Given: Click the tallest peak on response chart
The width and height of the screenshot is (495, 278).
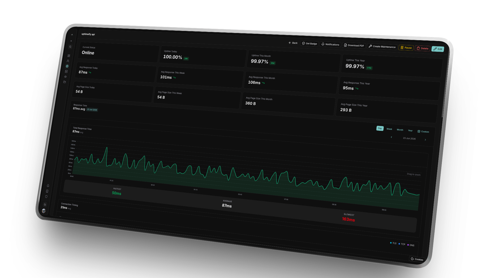Looking at the screenshot, I should [x=107, y=148].
